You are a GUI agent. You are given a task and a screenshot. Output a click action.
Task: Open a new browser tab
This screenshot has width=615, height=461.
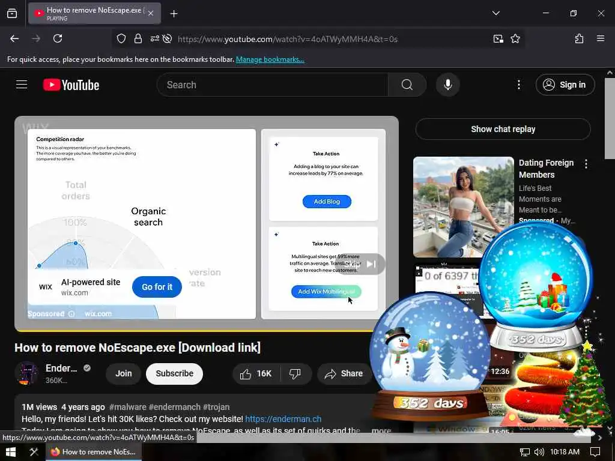click(174, 14)
